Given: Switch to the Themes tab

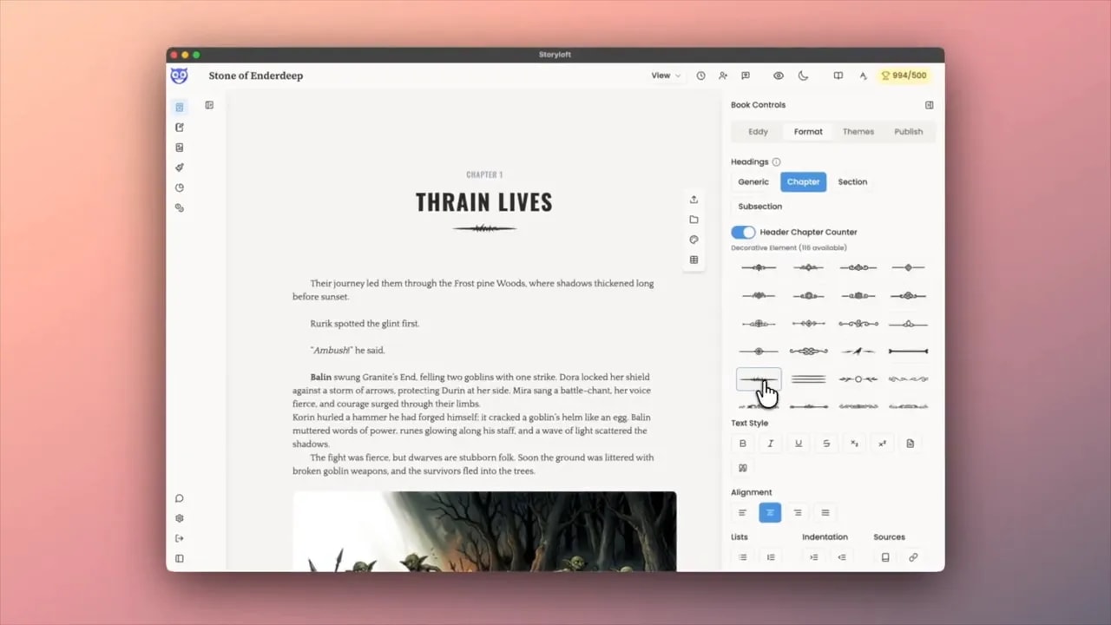Looking at the screenshot, I should pos(858,132).
